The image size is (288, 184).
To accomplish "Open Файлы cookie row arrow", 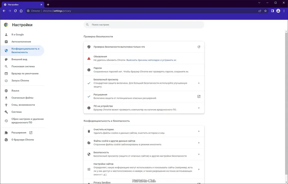I will [199, 143].
